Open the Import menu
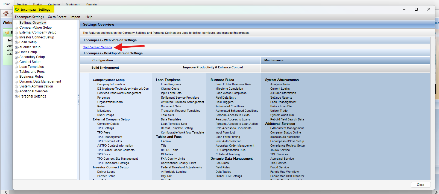 point(75,17)
